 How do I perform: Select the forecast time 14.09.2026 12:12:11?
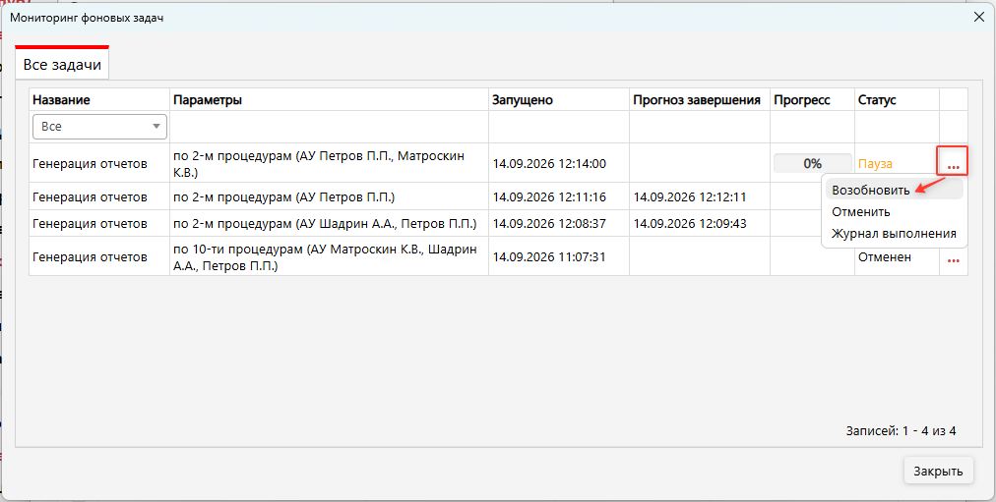click(x=690, y=197)
